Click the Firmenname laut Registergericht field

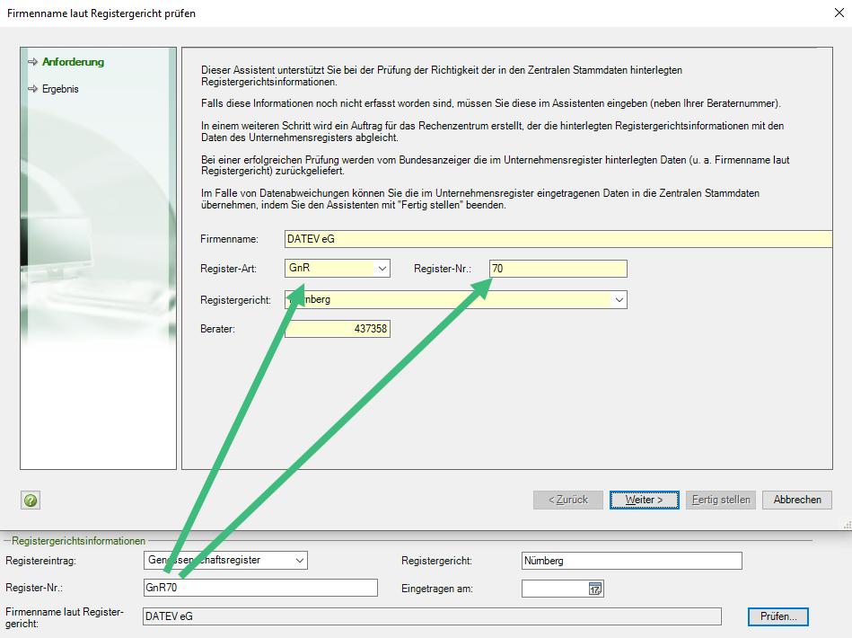click(x=431, y=616)
